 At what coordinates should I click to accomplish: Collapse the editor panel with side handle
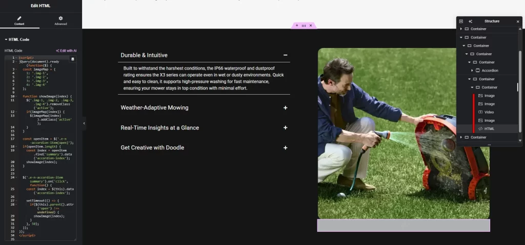pos(84,123)
